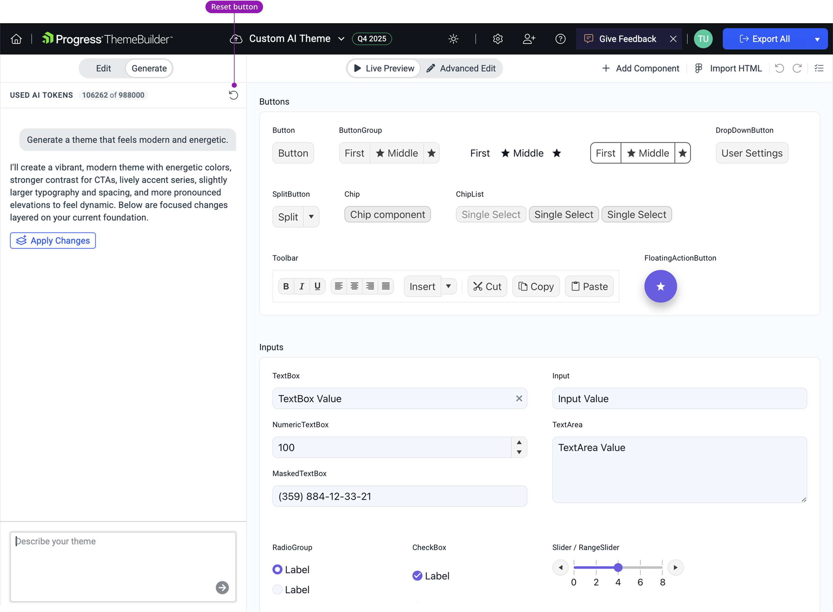The image size is (833, 612).
Task: Expand the Custom AI Theme dropdown chevron
Action: [x=341, y=39]
